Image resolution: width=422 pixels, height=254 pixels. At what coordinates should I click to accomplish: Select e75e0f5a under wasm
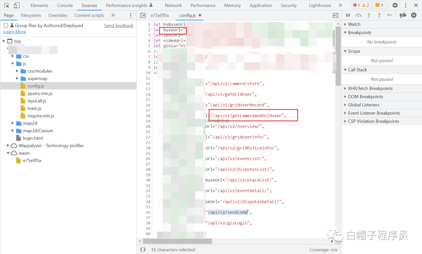click(32, 160)
